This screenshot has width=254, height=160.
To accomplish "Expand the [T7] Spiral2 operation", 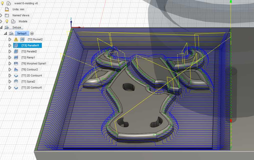I will pyautogui.click(x=10, y=82).
